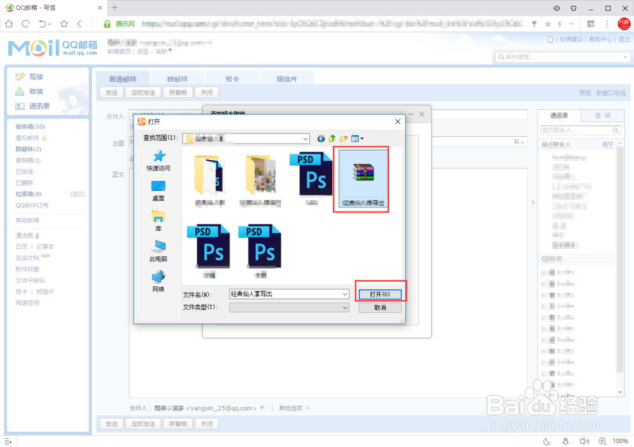This screenshot has width=634, height=447.
Task: Close the 打开 dialog with X
Action: pyautogui.click(x=398, y=122)
